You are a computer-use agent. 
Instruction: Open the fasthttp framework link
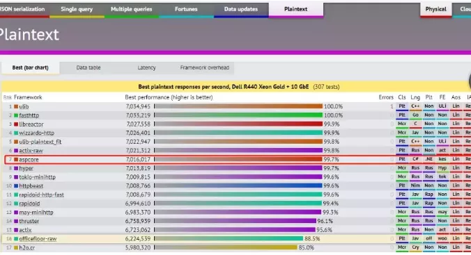[x=29, y=115]
